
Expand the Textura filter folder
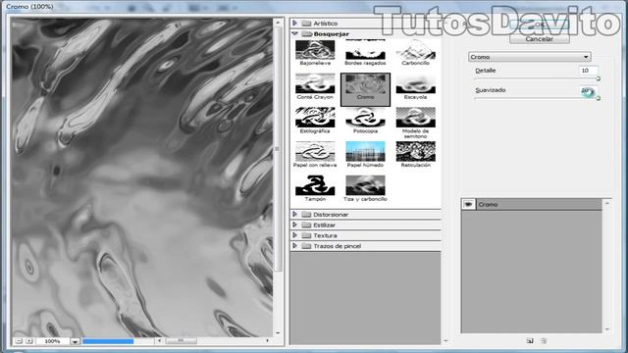click(x=294, y=235)
